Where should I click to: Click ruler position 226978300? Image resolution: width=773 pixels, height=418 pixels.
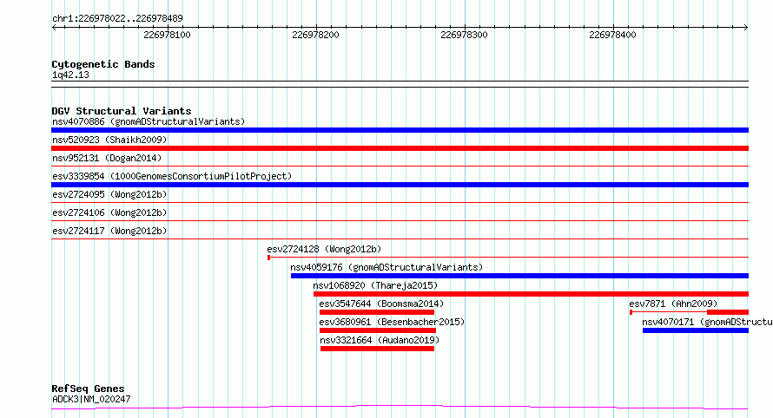[x=464, y=35]
